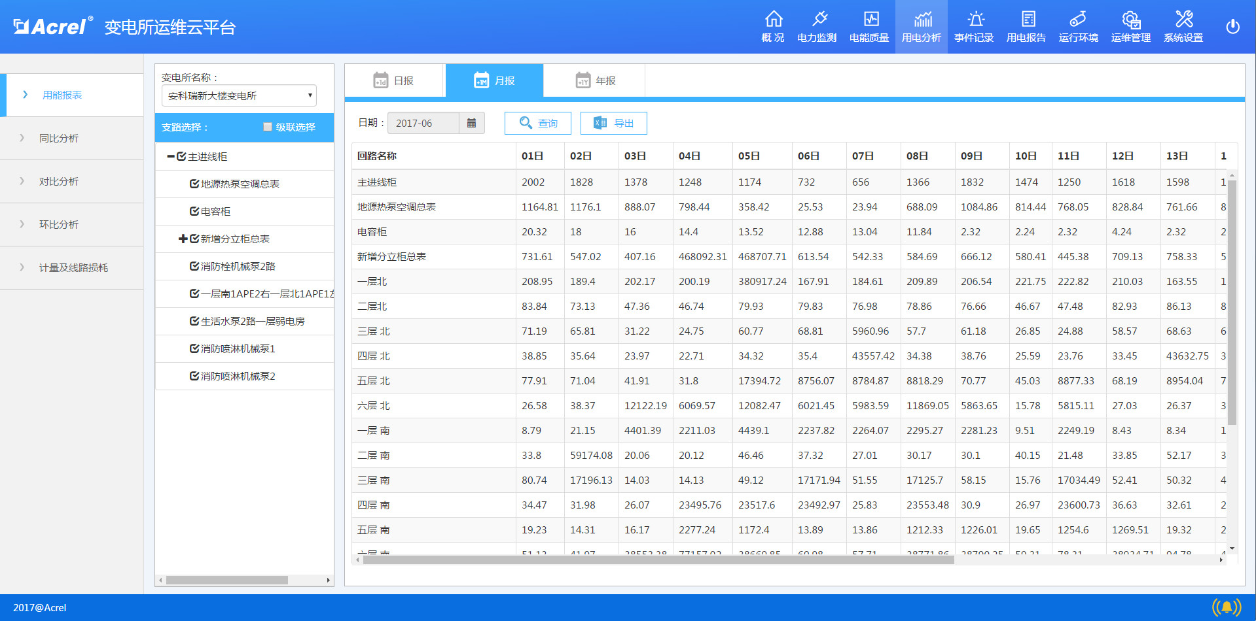This screenshot has width=1256, height=621.
Task: Click the 查询 query button
Action: pyautogui.click(x=537, y=123)
